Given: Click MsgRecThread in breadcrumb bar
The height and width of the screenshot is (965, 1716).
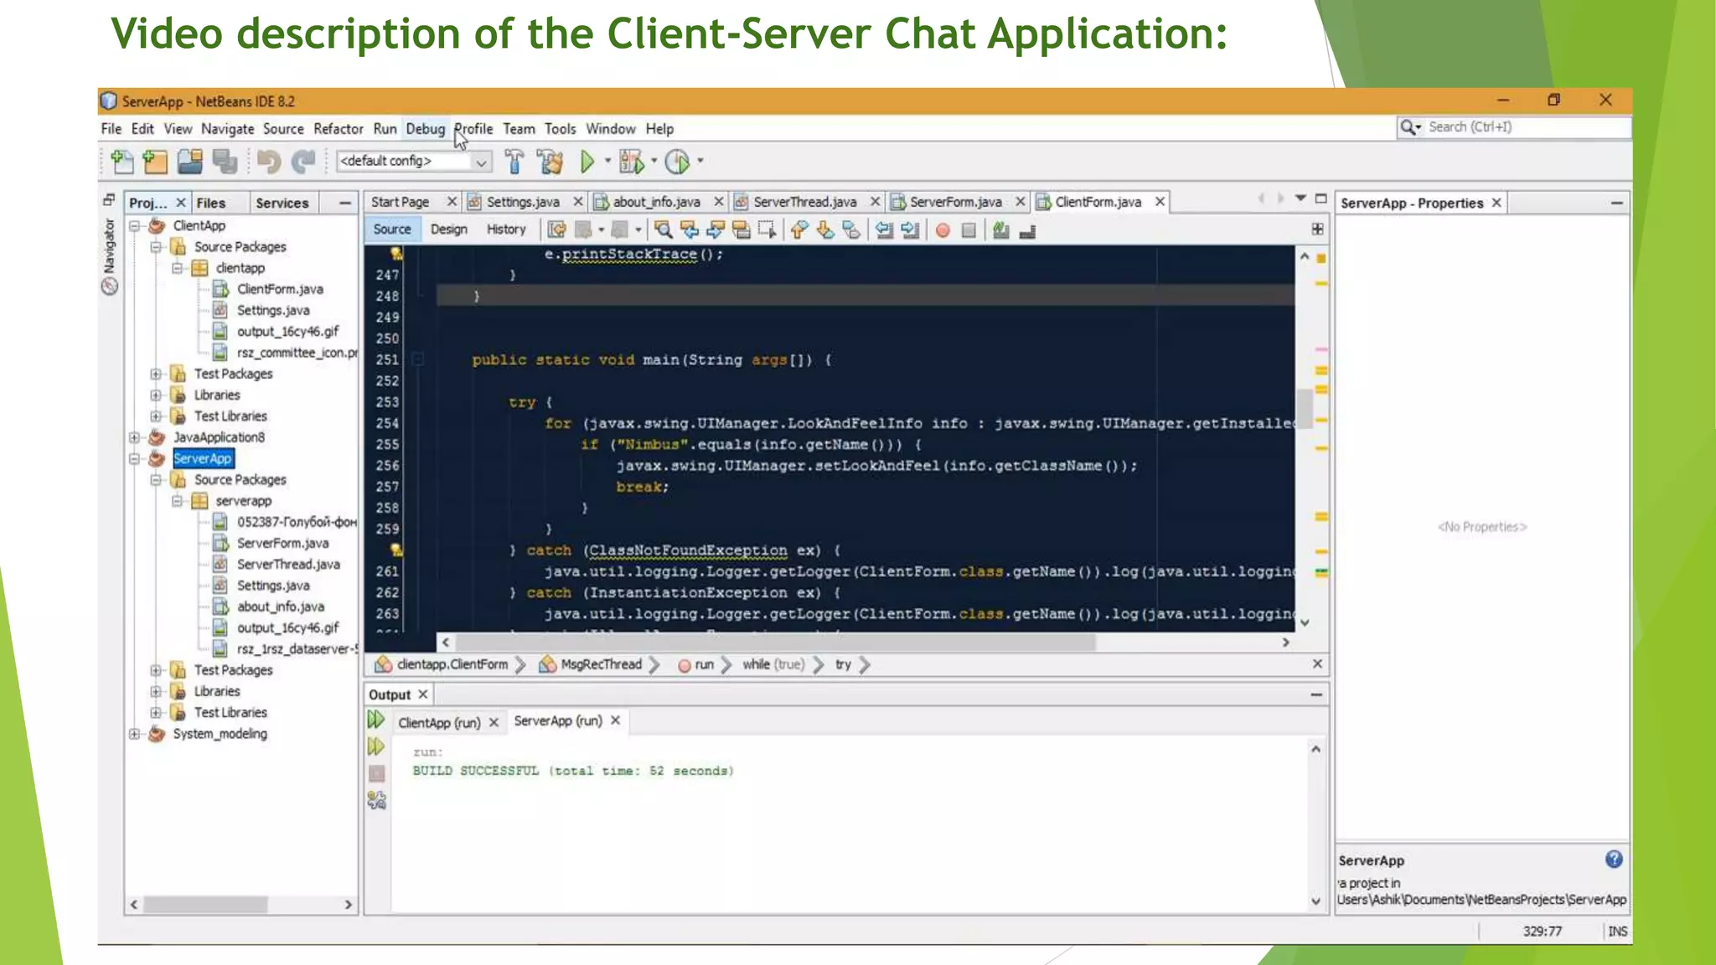Looking at the screenshot, I should coord(601,664).
